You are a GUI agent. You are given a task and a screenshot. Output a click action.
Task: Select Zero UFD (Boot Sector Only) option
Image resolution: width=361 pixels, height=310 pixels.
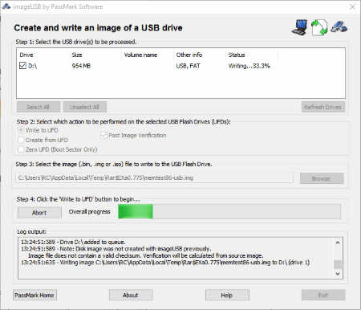21,149
